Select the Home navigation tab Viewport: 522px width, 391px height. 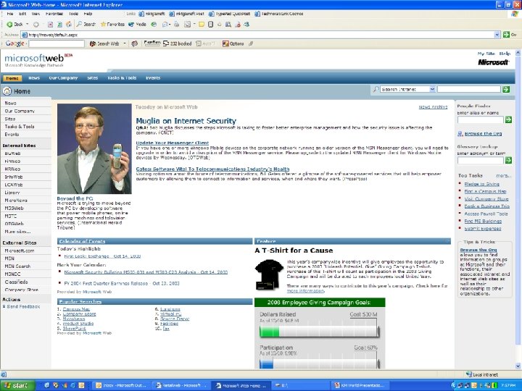point(12,78)
